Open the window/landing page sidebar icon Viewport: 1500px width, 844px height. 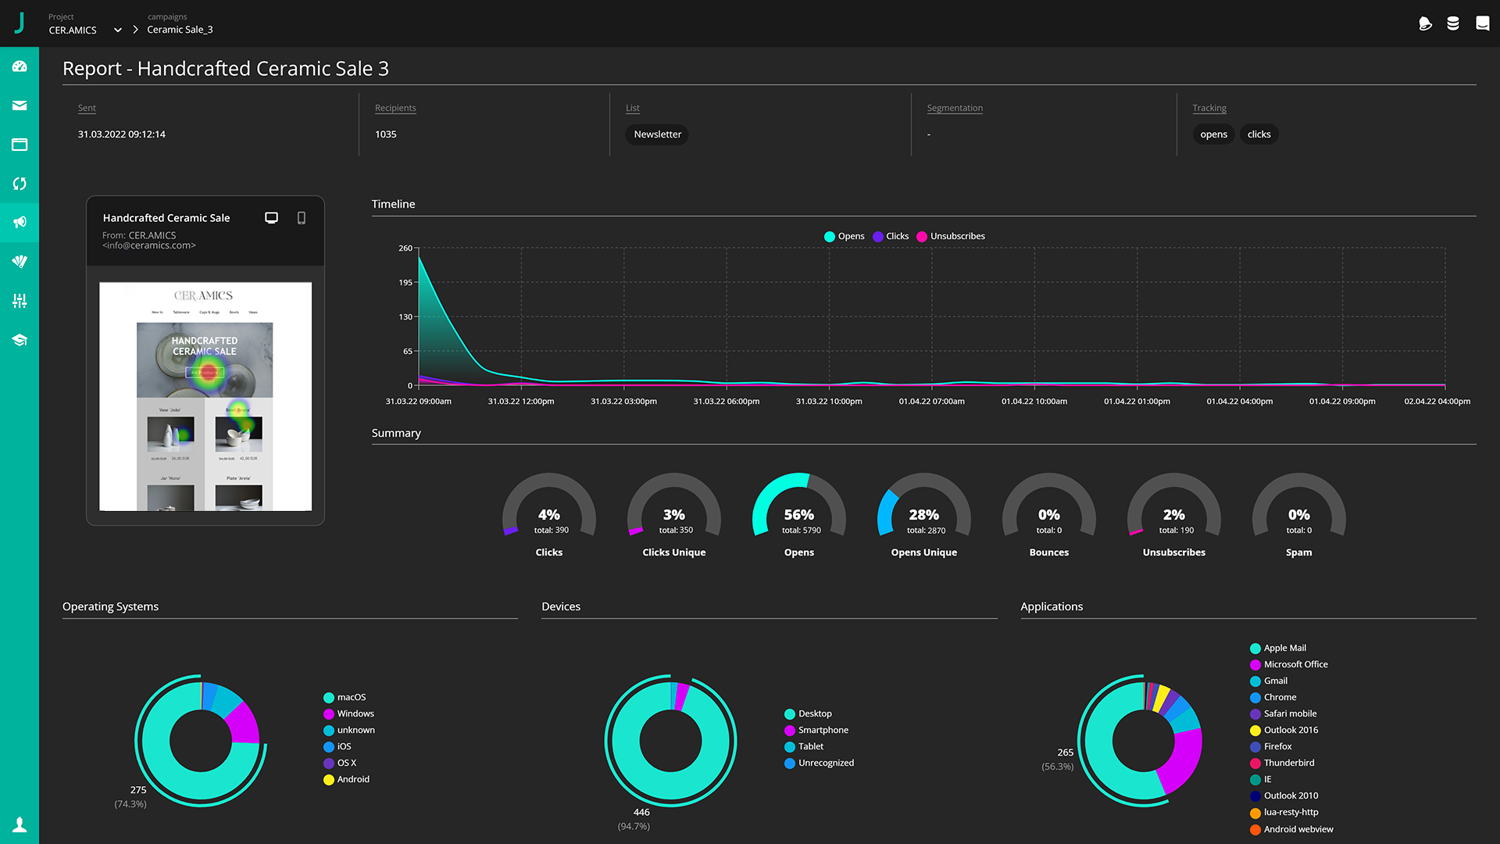(x=20, y=145)
